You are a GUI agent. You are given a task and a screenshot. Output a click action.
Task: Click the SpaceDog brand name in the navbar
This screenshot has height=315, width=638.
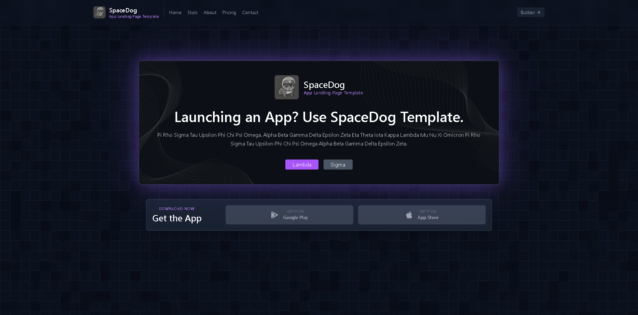(x=123, y=10)
